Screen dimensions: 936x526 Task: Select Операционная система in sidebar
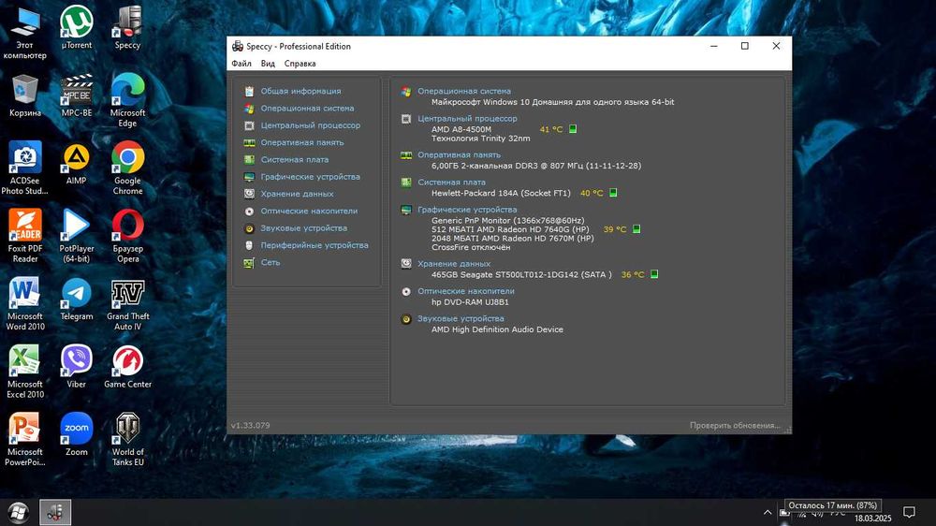[x=307, y=109]
